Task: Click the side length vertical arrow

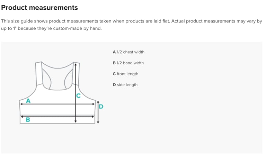Action: coord(98,112)
